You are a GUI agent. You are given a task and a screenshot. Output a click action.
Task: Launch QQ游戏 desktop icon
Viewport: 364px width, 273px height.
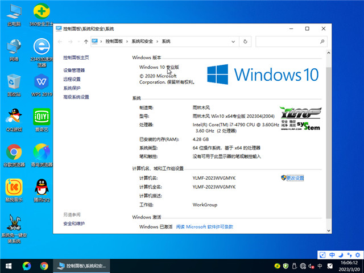point(14,120)
